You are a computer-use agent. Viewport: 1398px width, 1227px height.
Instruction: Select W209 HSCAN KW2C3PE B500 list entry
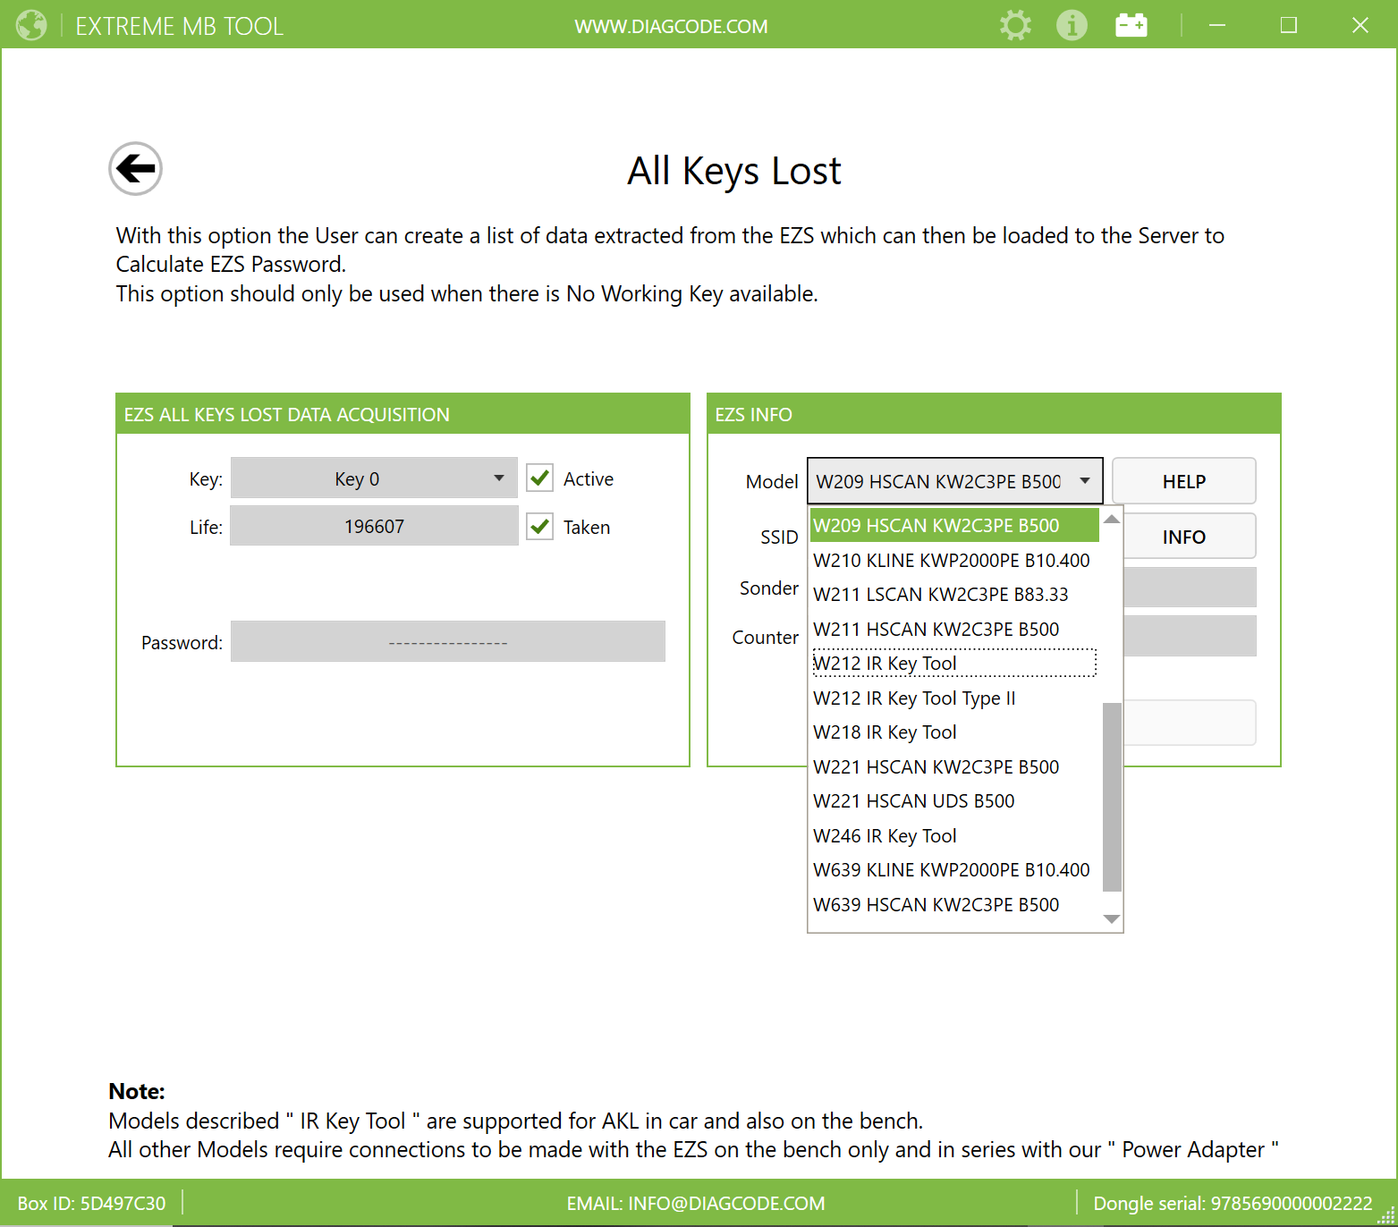[954, 525]
